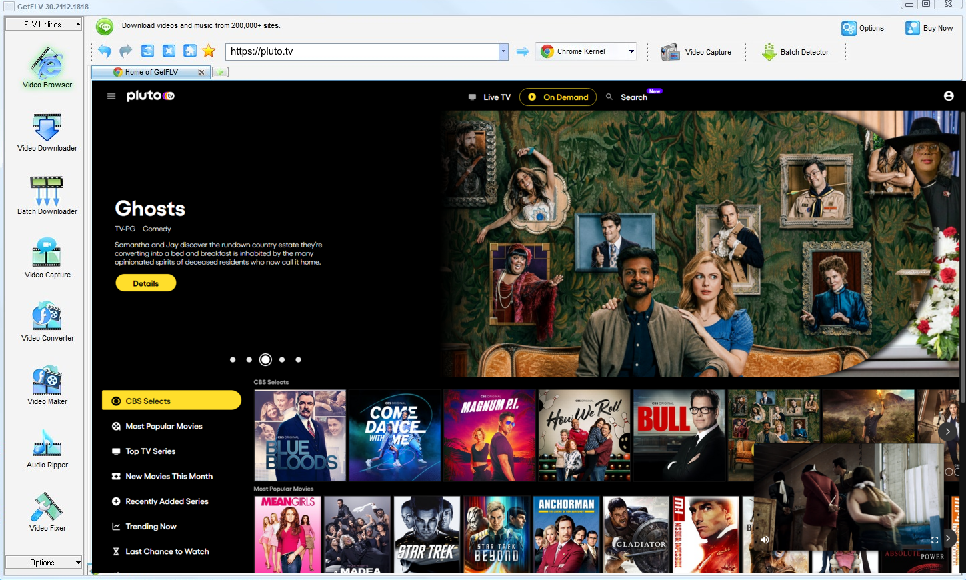The height and width of the screenshot is (580, 966).
Task: Open the Bull series thumbnail
Action: (x=679, y=435)
